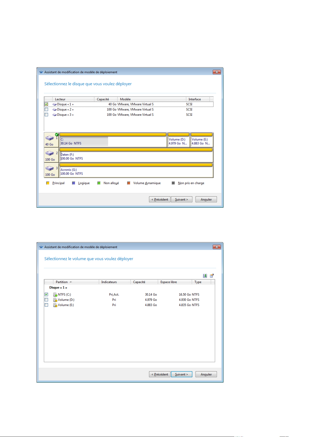309x437 pixels.
Task: Close the disk selection dialog window
Action: click(x=217, y=72)
